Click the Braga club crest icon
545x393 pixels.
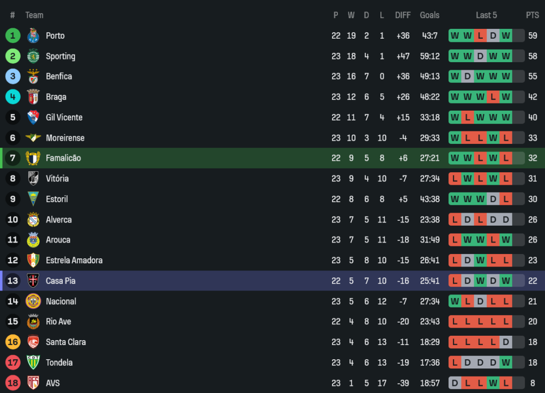[33, 97]
